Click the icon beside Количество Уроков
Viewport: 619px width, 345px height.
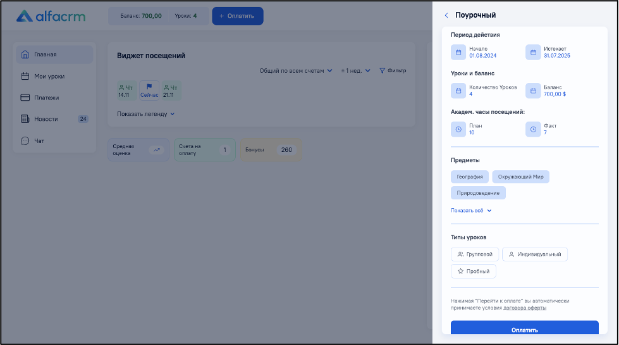coord(458,91)
